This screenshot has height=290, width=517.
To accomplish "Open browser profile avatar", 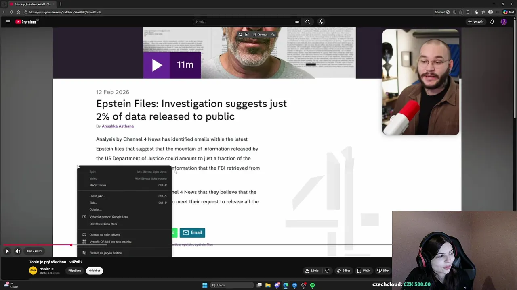I will [491, 12].
